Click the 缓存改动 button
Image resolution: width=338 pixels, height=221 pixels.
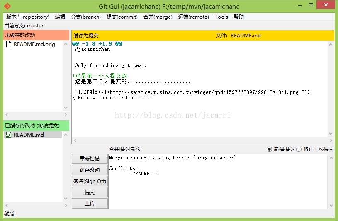[x=90, y=170]
